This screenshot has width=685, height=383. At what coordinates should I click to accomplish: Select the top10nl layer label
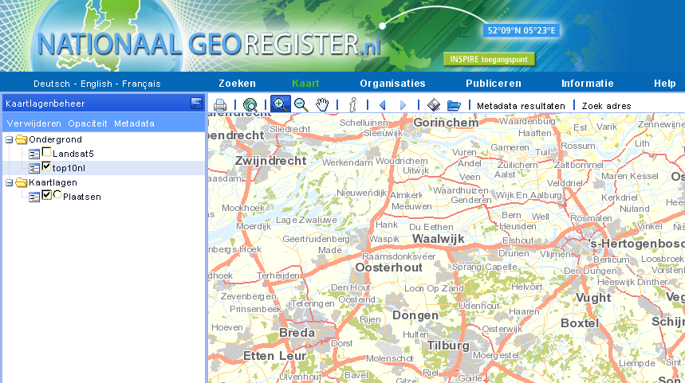point(69,168)
